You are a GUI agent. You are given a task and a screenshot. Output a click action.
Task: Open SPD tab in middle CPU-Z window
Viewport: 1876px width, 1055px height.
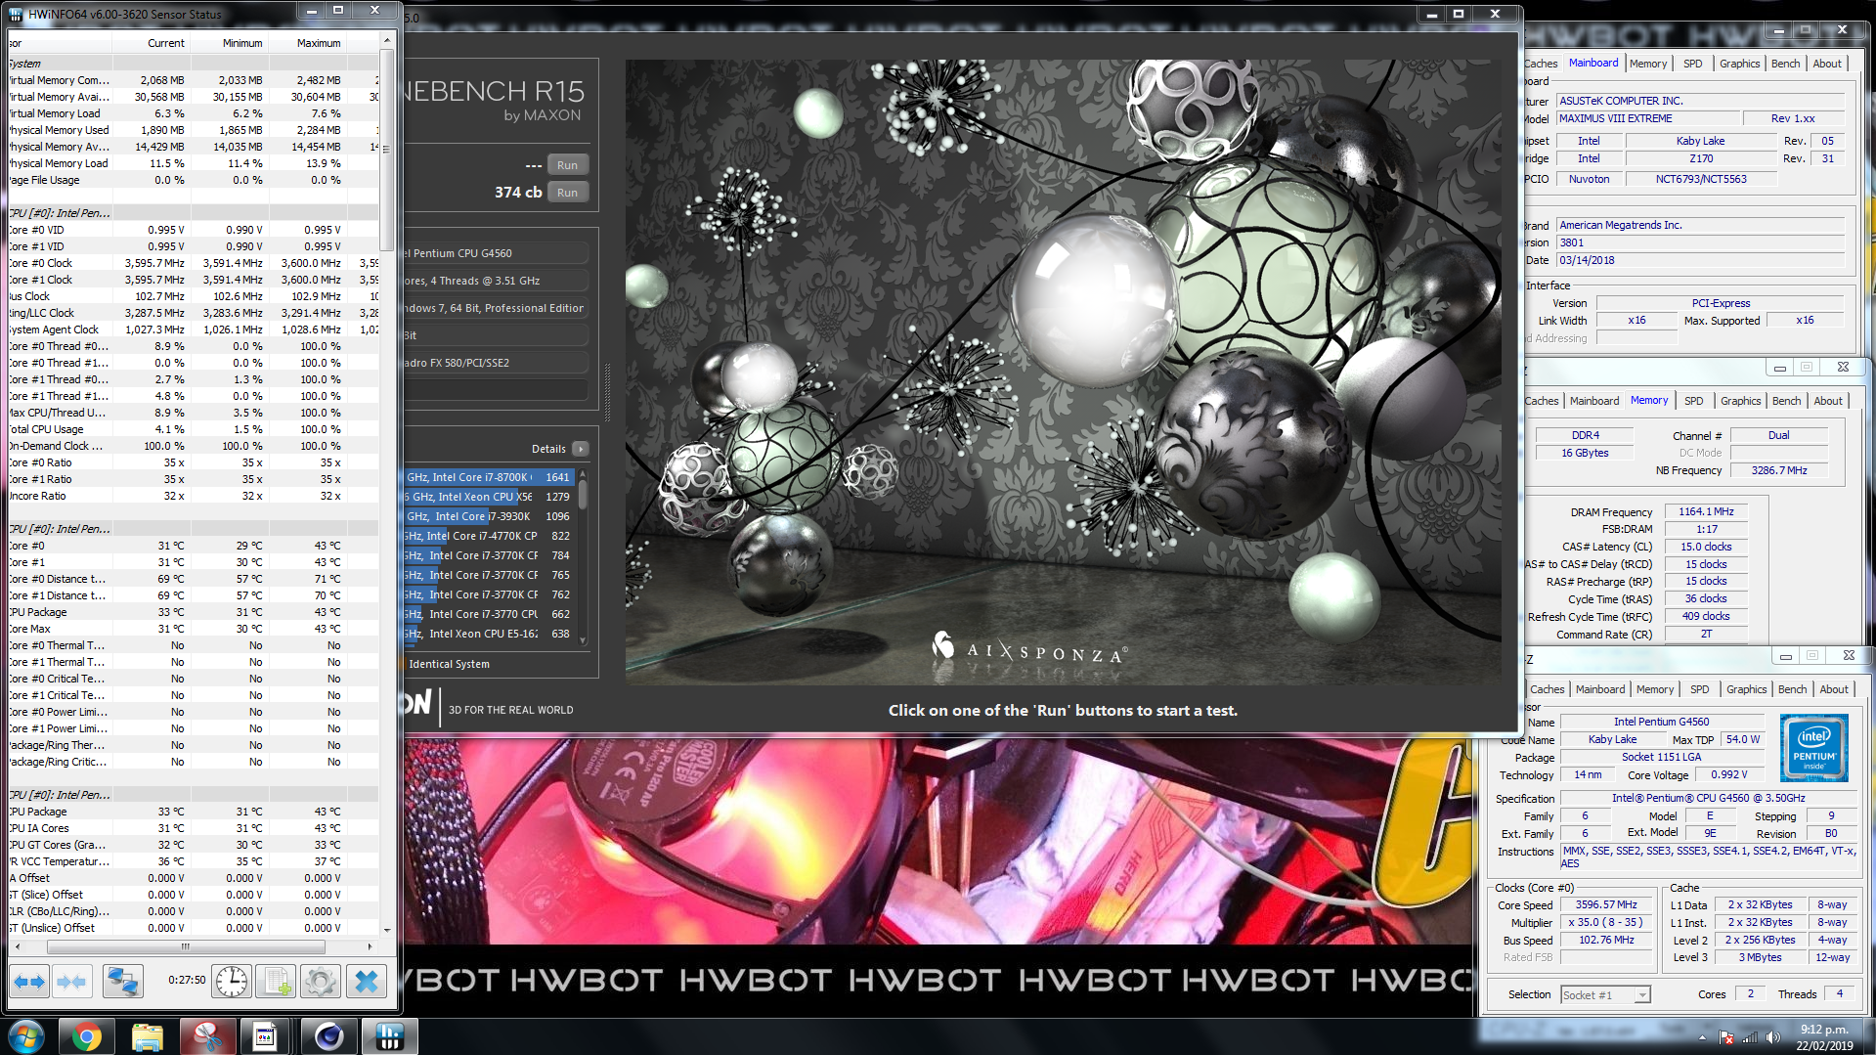(x=1693, y=401)
